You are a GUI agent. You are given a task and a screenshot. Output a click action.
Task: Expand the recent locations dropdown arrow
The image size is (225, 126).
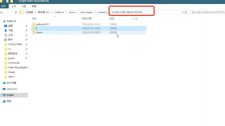coord(12,12)
